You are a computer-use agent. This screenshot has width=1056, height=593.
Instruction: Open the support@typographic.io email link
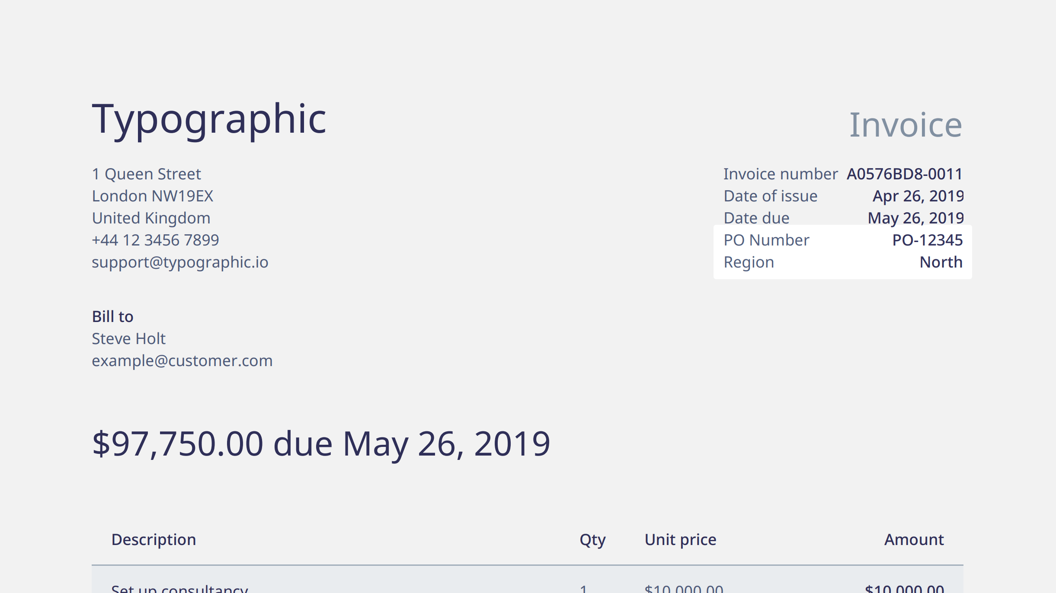(180, 262)
